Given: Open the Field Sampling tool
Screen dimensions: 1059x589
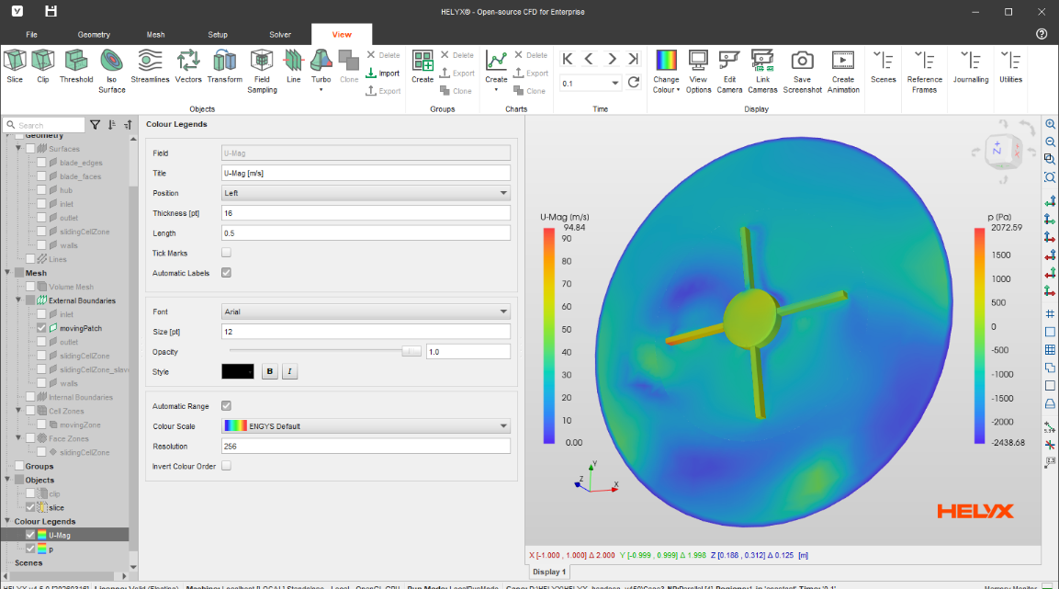Looking at the screenshot, I should tap(262, 71).
